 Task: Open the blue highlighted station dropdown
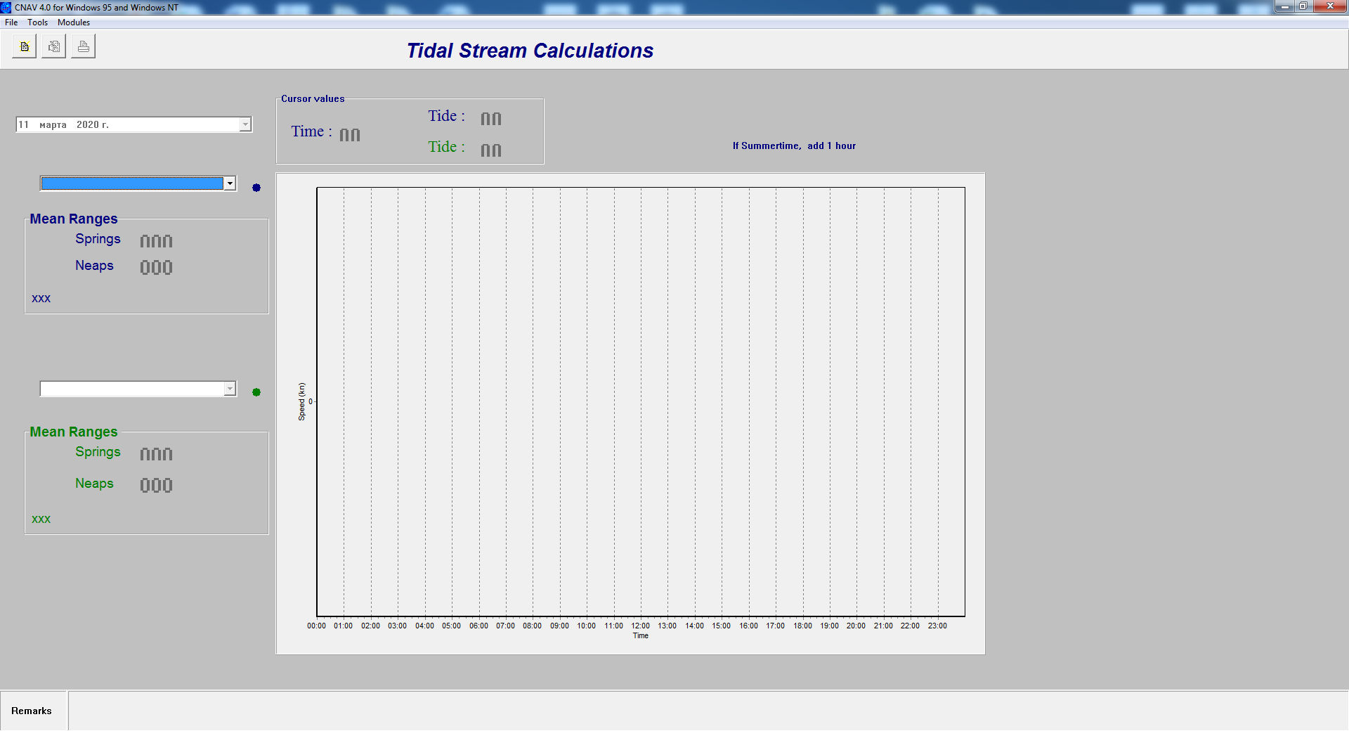click(229, 183)
